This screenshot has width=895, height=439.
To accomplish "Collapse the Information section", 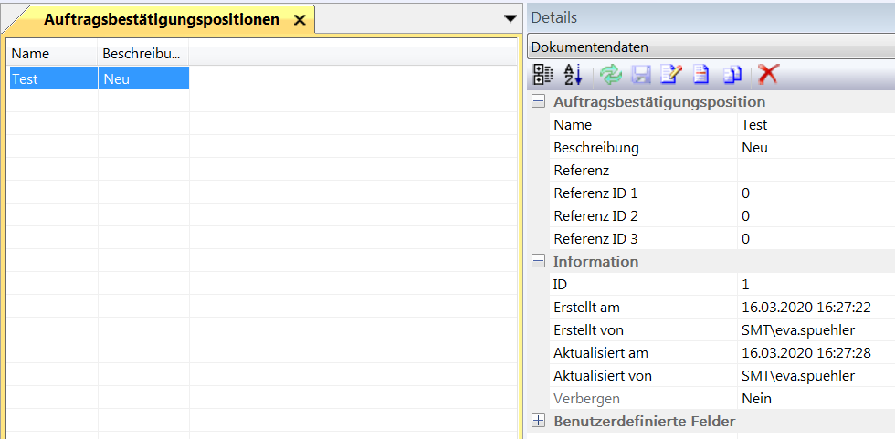I will pyautogui.click(x=539, y=262).
